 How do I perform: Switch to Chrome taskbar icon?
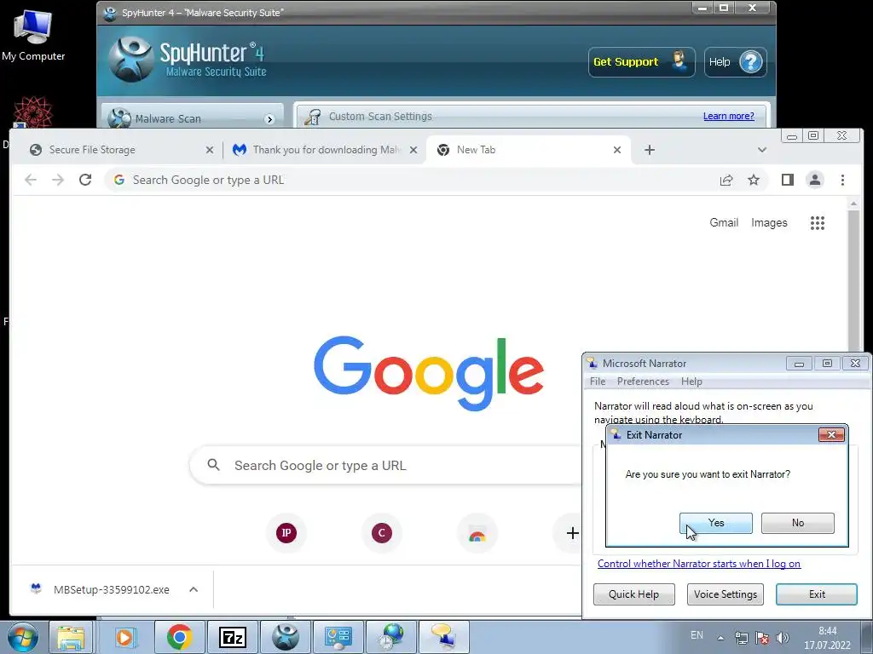pos(179,637)
